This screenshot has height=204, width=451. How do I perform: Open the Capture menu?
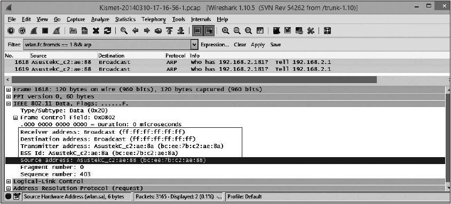pos(76,20)
